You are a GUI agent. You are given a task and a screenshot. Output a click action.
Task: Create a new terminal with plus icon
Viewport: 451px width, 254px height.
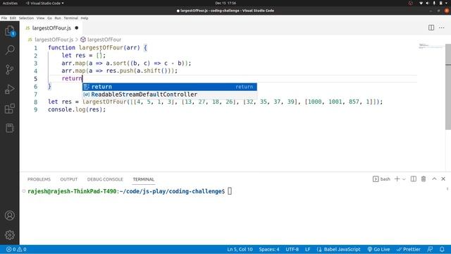click(x=397, y=179)
